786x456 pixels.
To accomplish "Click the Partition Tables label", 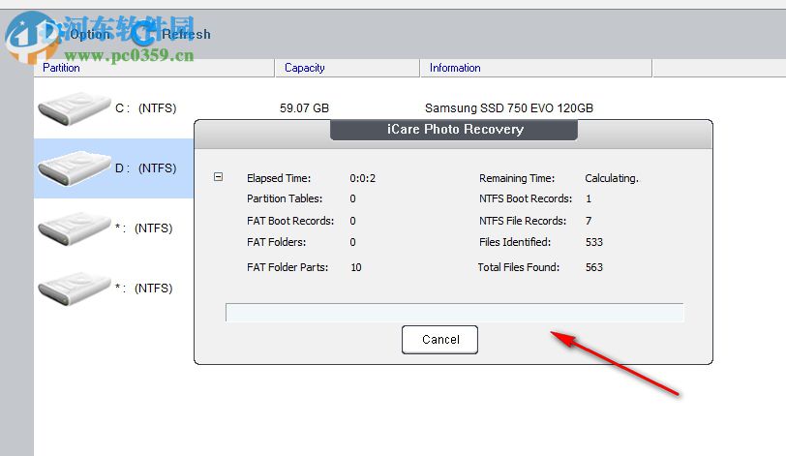I will tap(285, 198).
